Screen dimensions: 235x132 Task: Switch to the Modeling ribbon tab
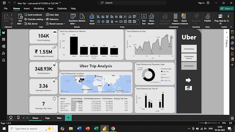tap(39, 9)
